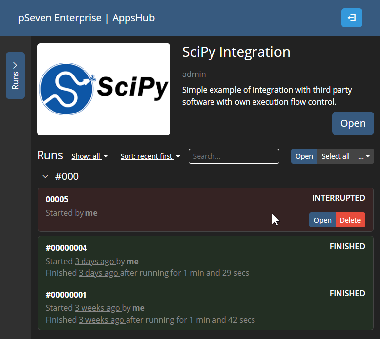380x339 pixels.
Task: Open the Sort: recent first dropdown
Action: [150, 156]
